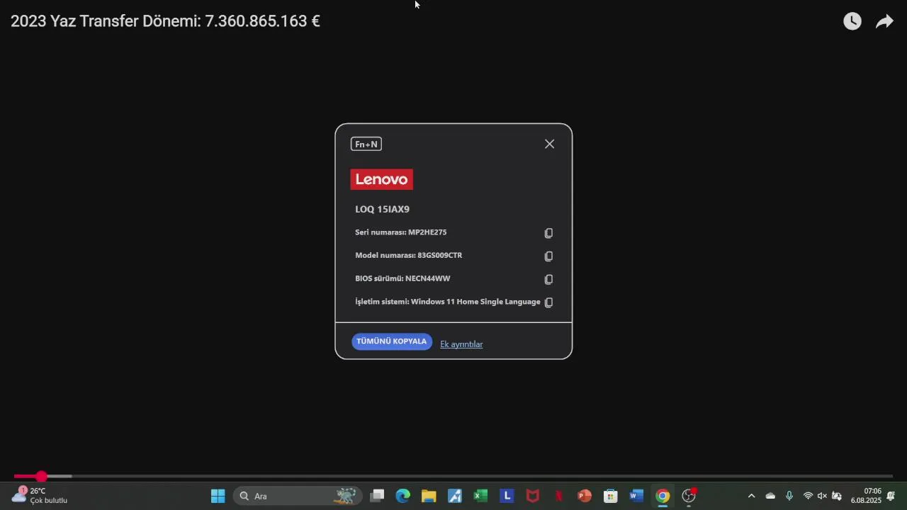Click the video title 2023 Yaz Transfer Dönemi

[x=165, y=21]
